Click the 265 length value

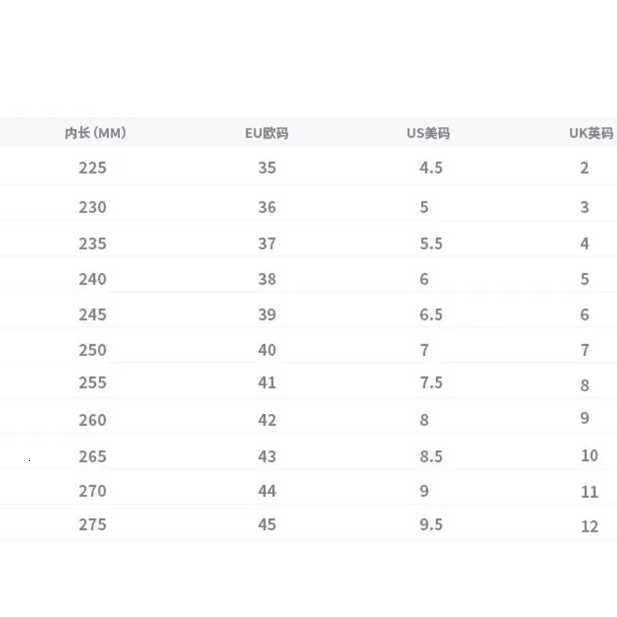pyautogui.click(x=93, y=456)
